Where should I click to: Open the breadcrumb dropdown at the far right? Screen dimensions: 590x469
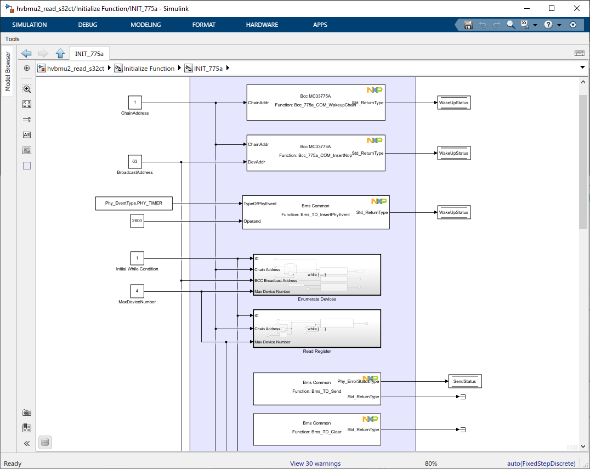(x=583, y=68)
